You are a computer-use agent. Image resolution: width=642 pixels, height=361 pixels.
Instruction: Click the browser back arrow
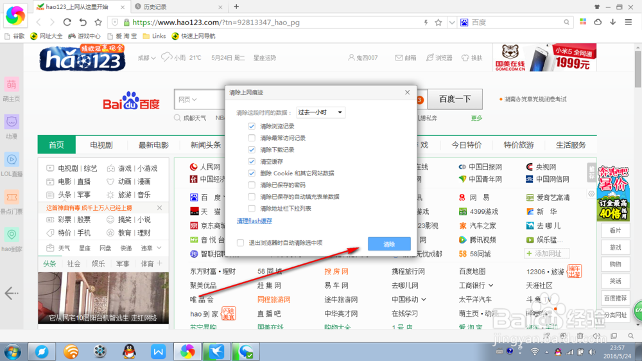(39, 22)
